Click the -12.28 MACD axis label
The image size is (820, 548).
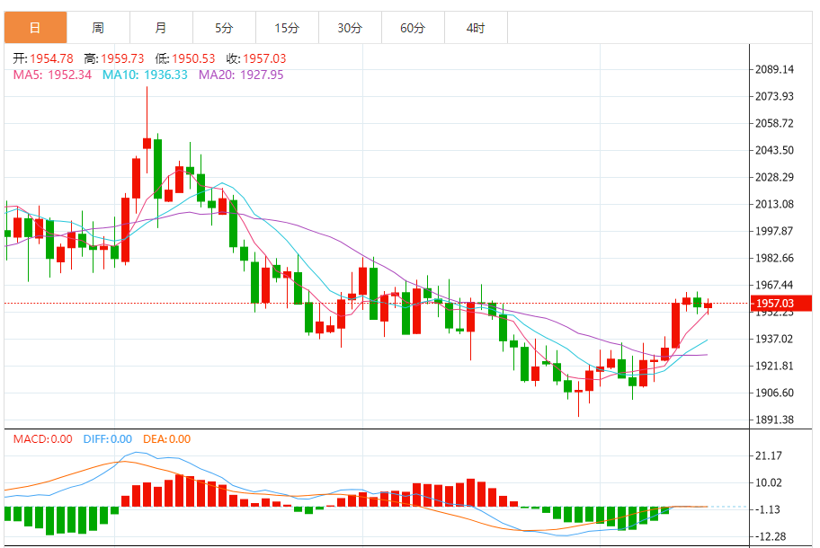pyautogui.click(x=771, y=536)
